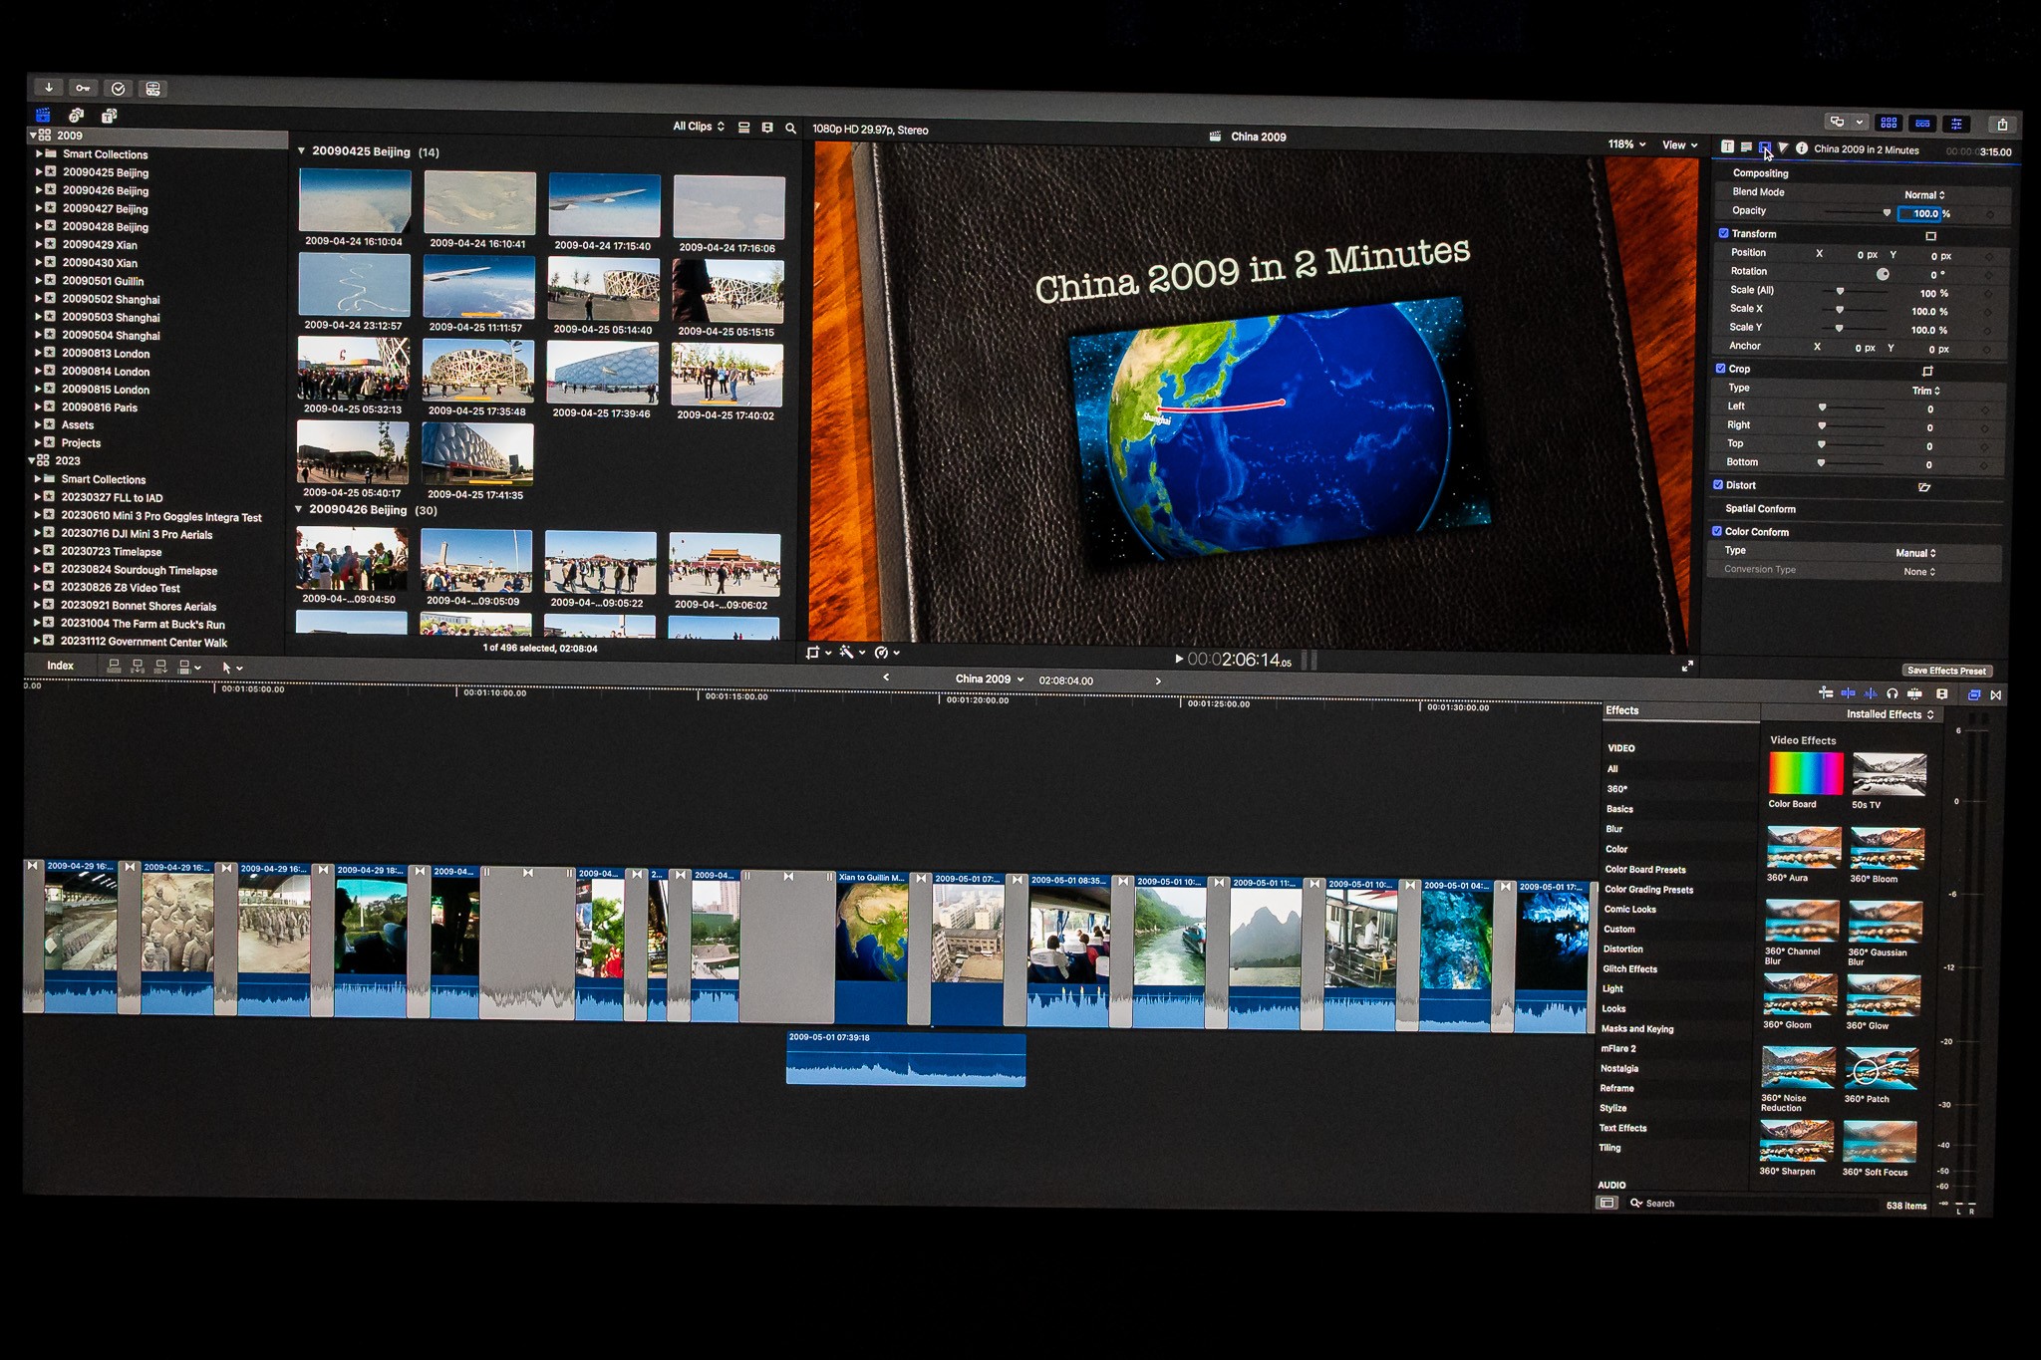
Task: Open the info inspector icon
Action: [1802, 148]
